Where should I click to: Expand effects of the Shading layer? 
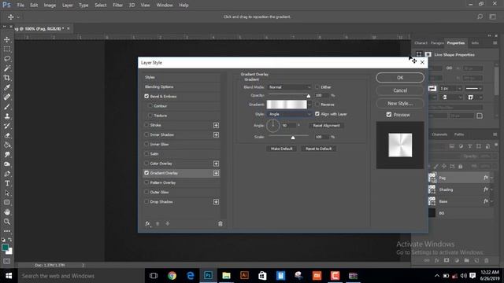[491, 189]
